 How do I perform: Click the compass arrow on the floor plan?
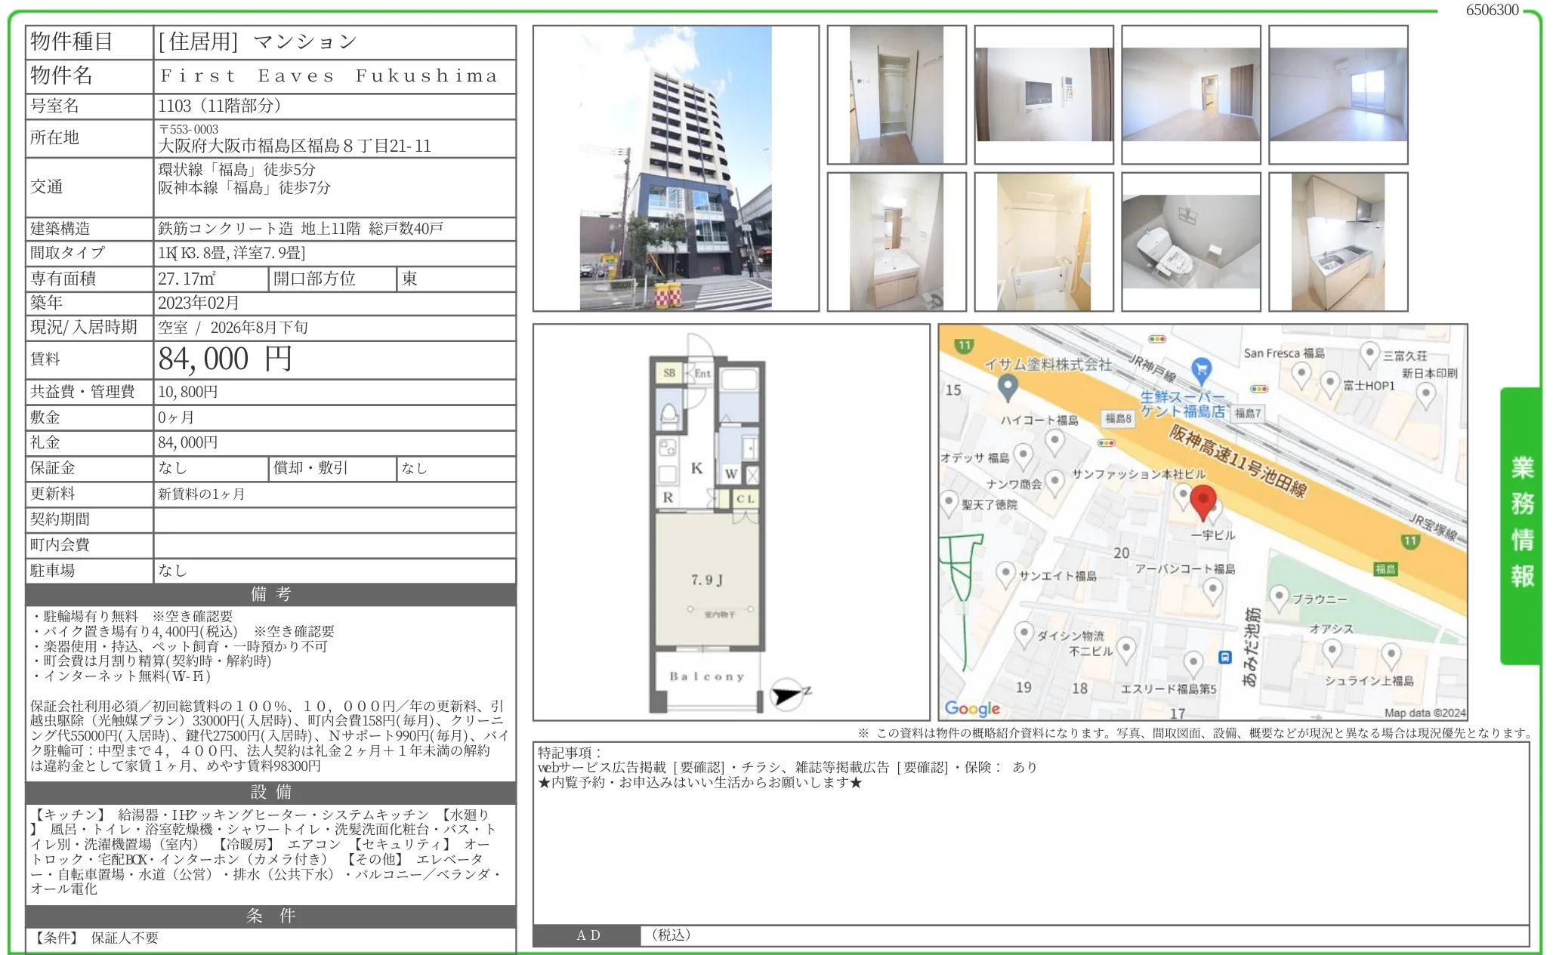(x=789, y=693)
